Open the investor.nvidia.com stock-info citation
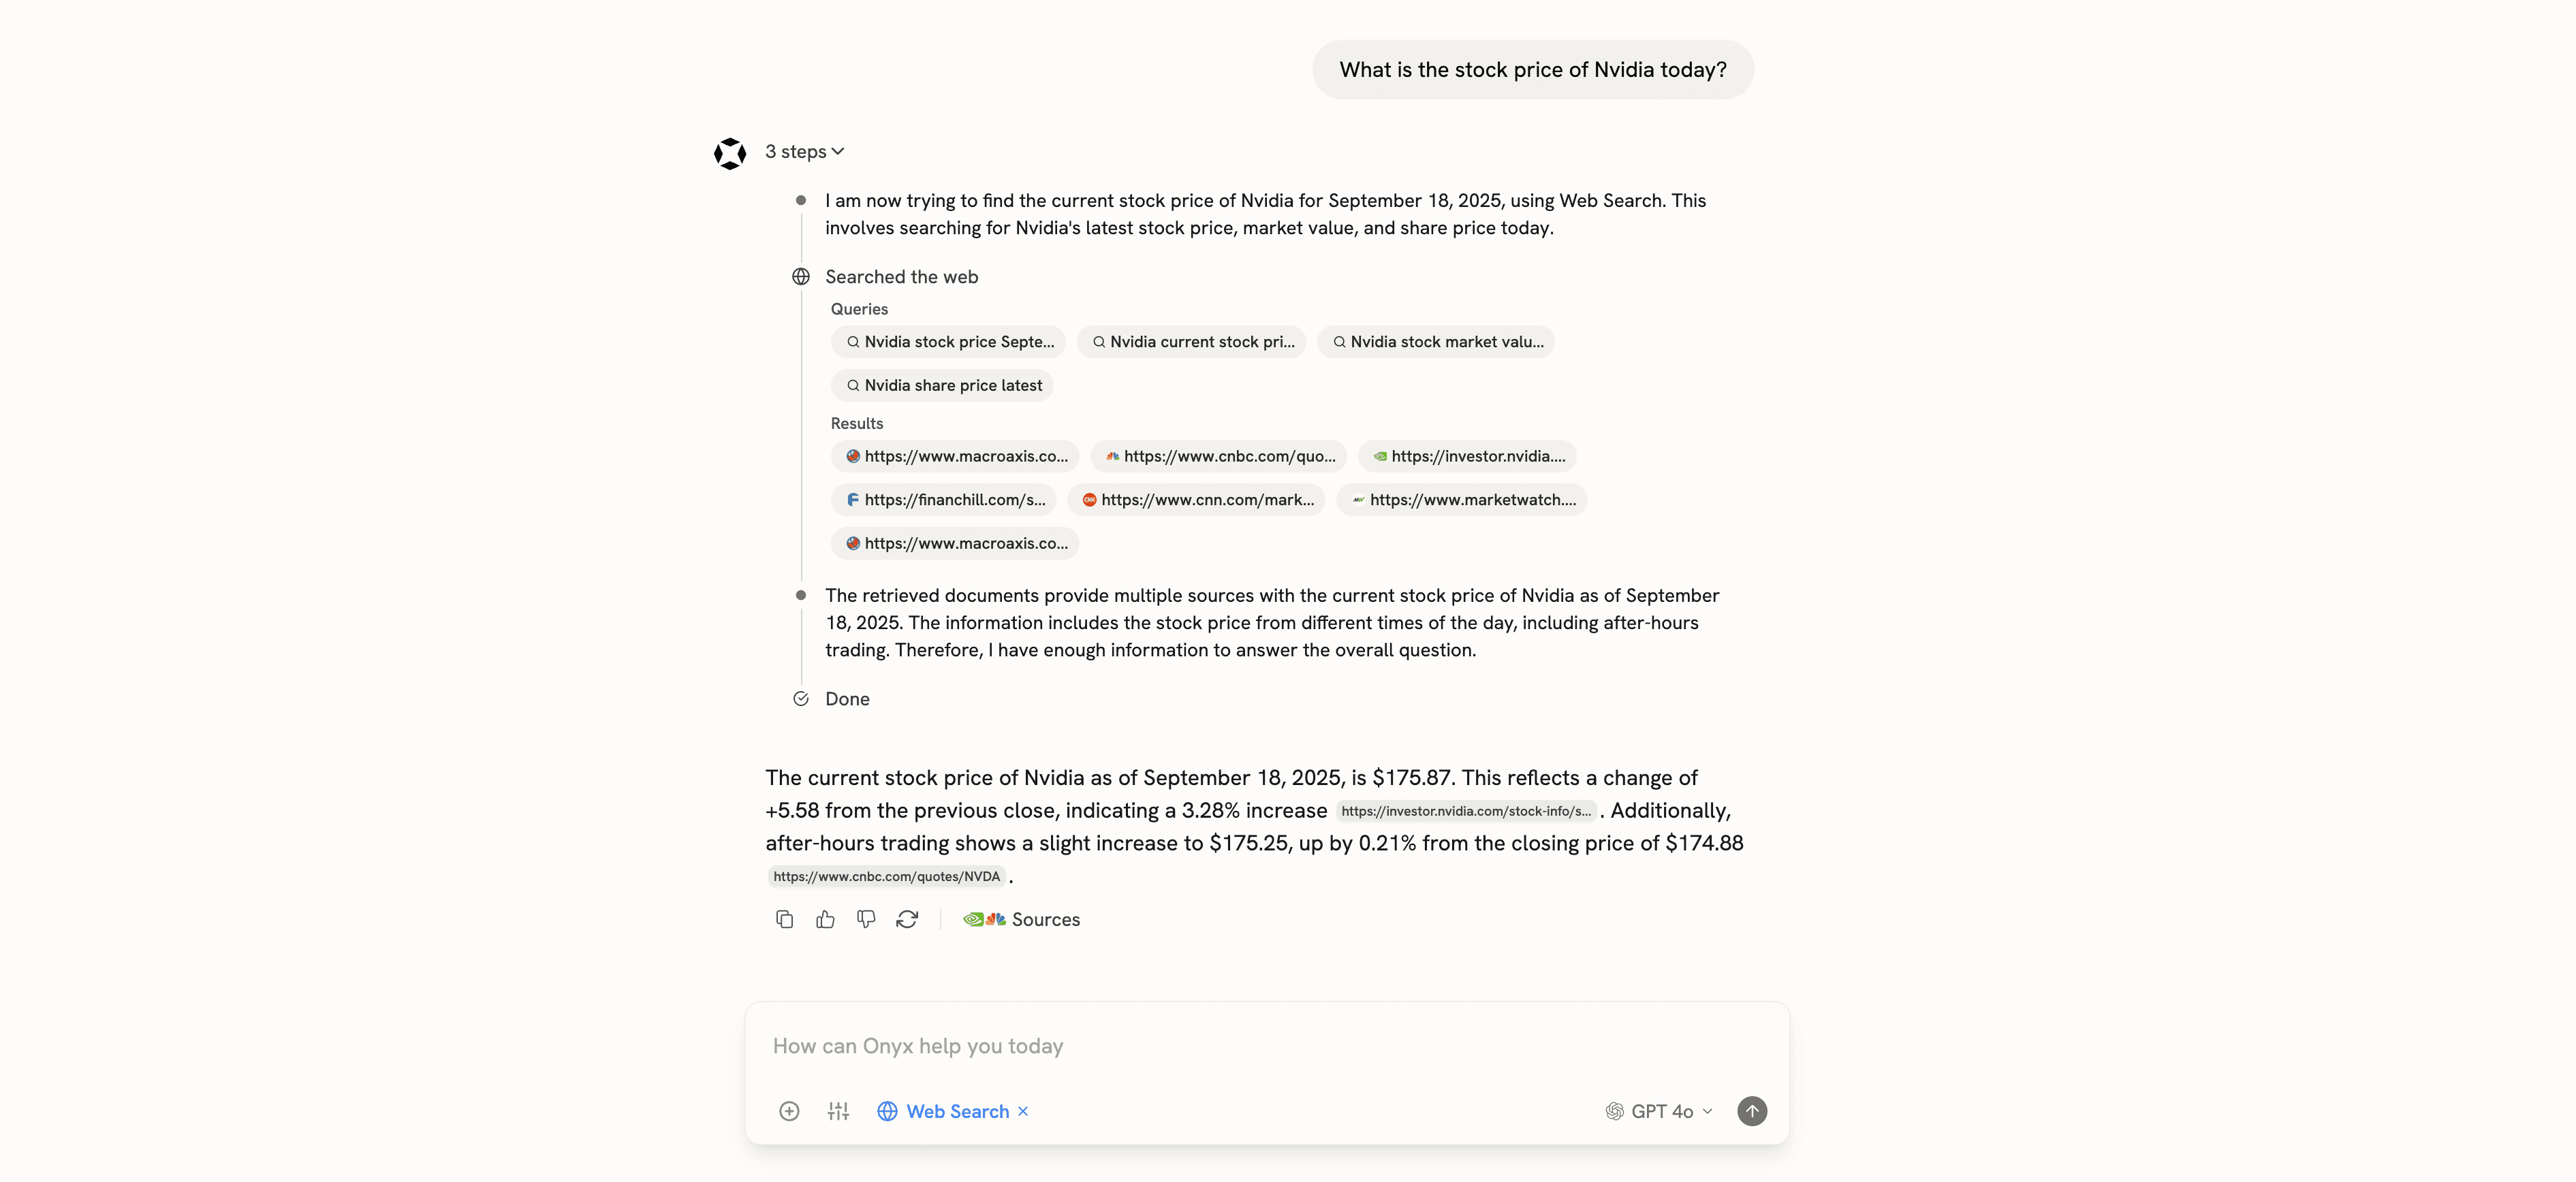 tap(1466, 811)
